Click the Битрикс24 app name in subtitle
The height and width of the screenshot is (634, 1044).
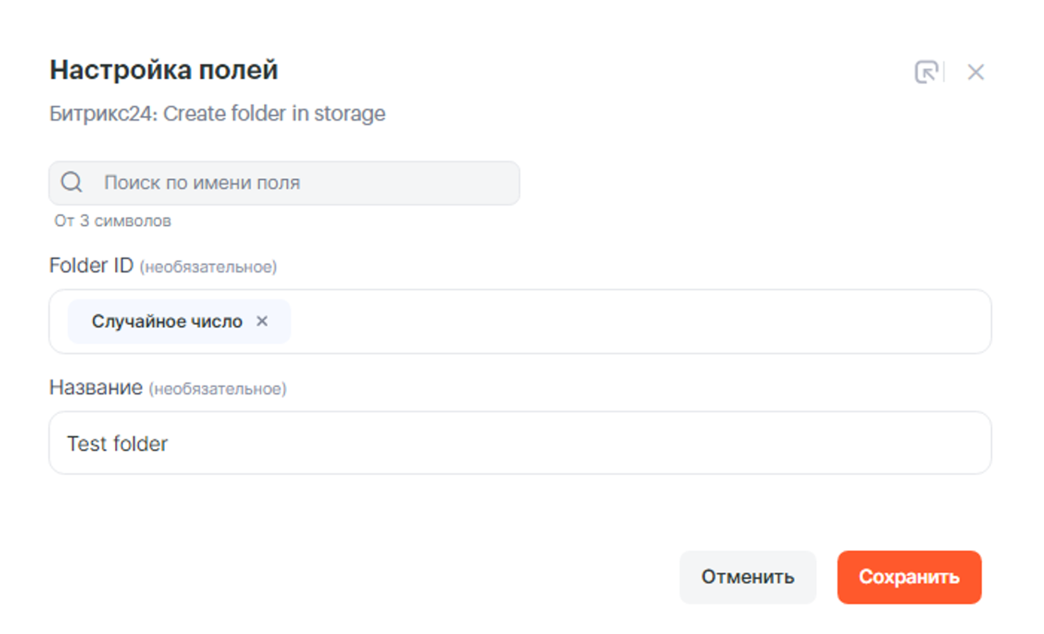[x=101, y=113]
